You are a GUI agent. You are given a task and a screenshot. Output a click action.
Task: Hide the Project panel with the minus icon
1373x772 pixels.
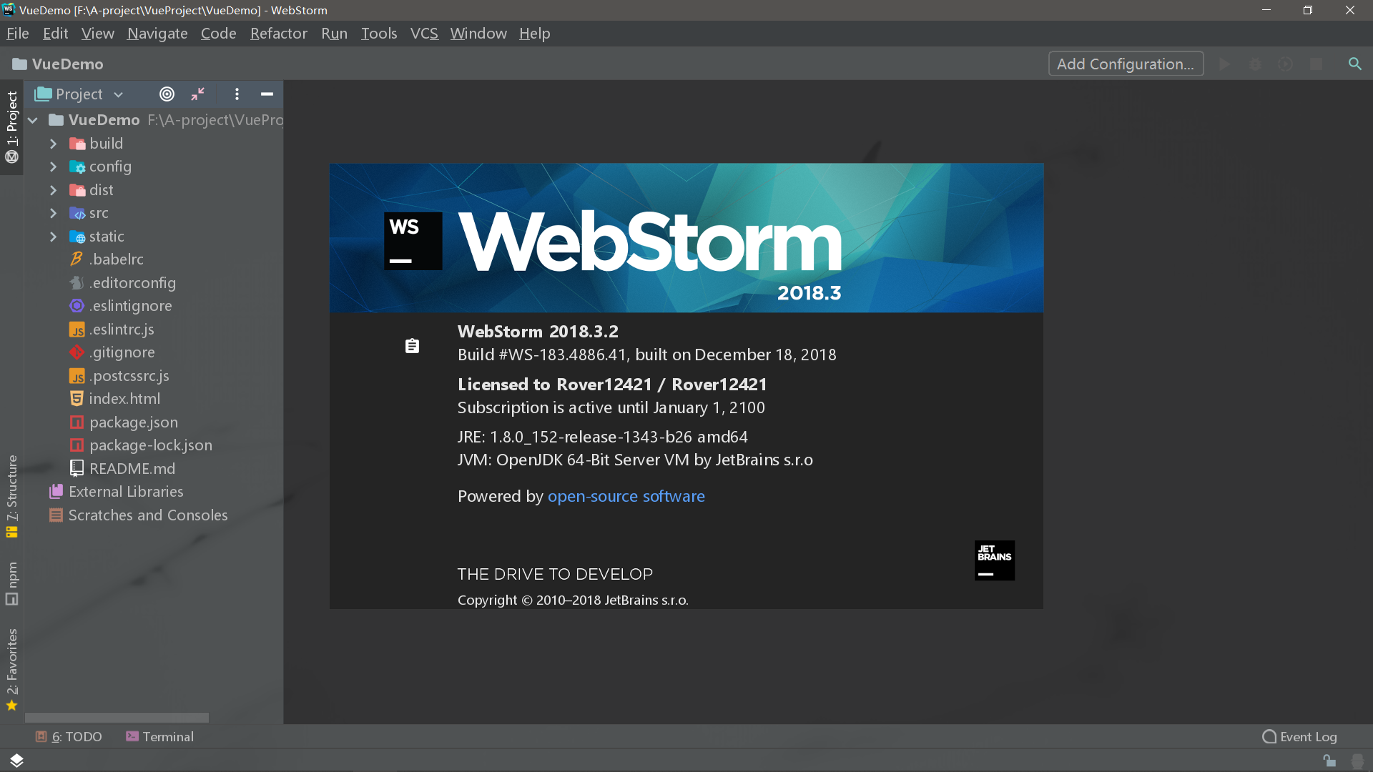[x=267, y=94]
